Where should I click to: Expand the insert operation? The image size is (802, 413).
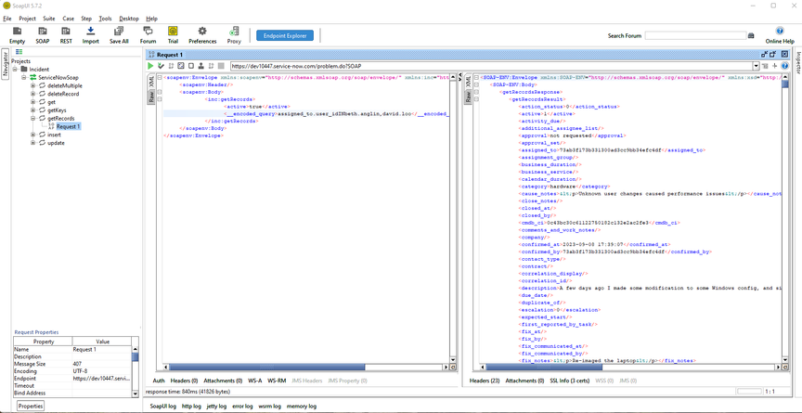click(x=32, y=135)
